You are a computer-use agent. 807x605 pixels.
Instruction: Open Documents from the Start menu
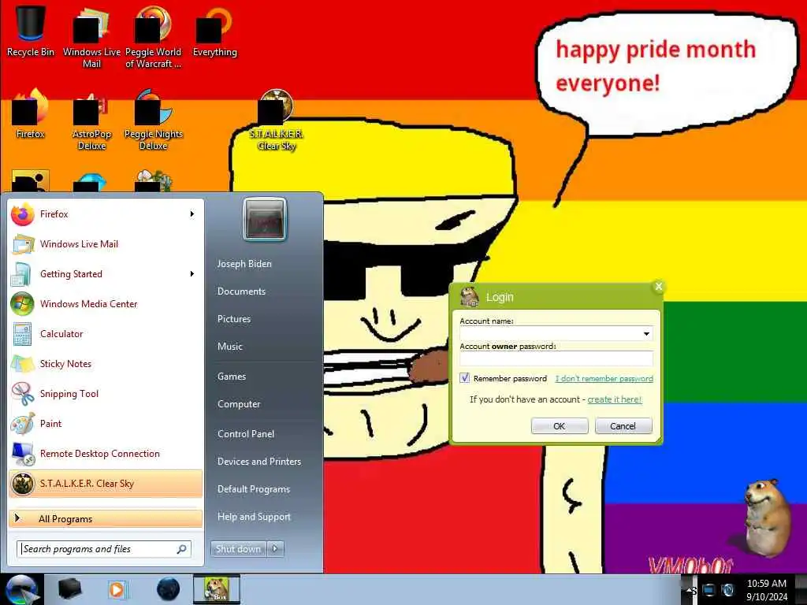[241, 291]
